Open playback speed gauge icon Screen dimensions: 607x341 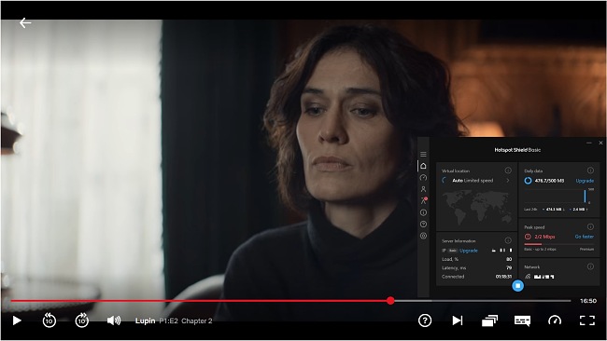click(x=555, y=321)
